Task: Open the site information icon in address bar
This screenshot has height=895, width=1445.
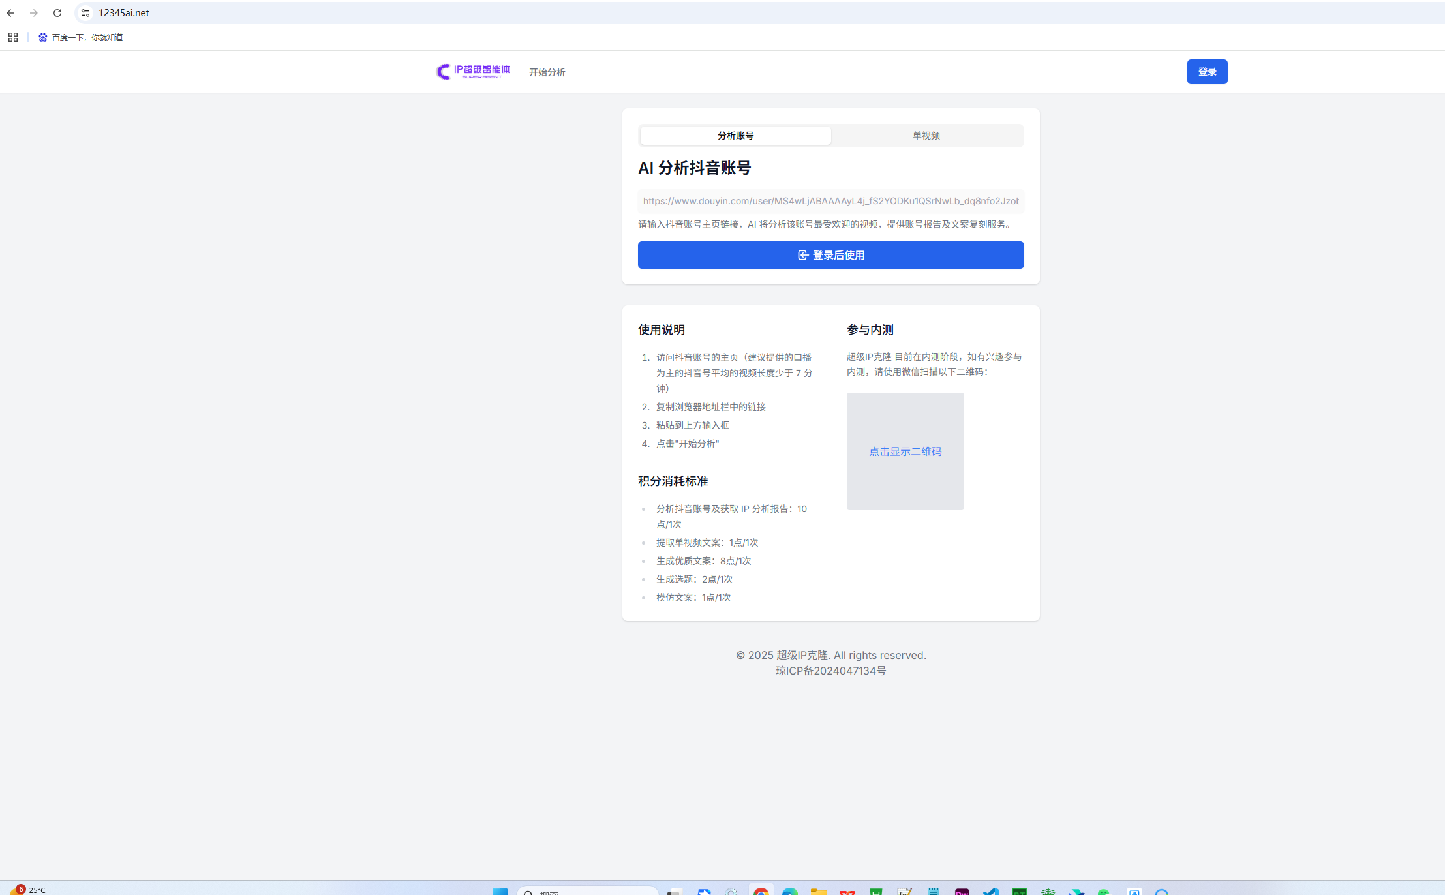Action: [x=85, y=13]
